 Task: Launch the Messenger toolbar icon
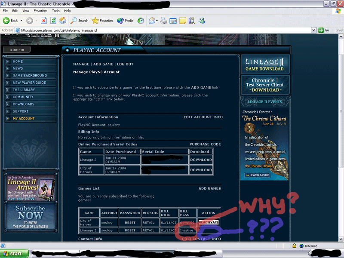(202, 21)
